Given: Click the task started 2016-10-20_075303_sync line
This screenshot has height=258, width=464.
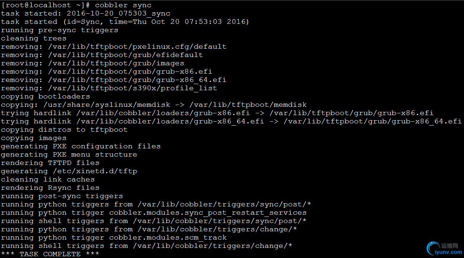Looking at the screenshot, I should tap(85, 13).
